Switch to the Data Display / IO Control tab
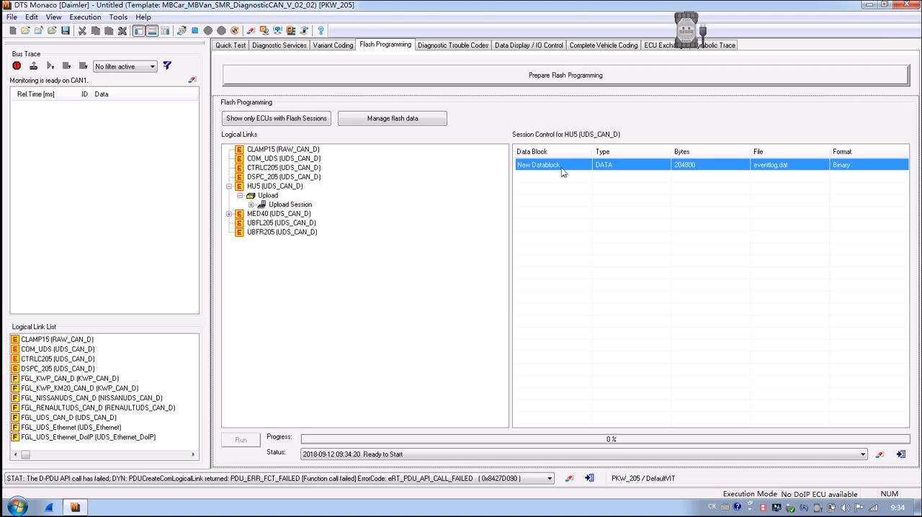This screenshot has height=517, width=922. [x=529, y=45]
